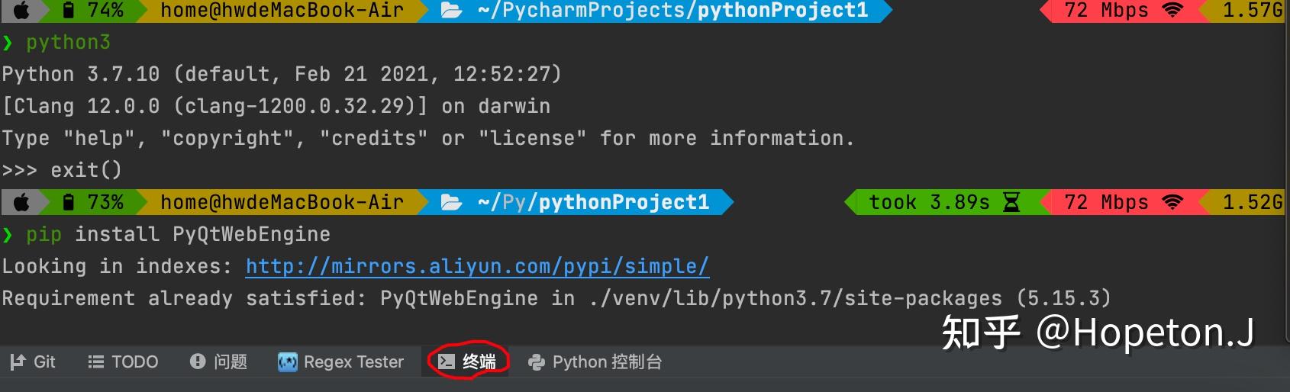
Task: Open the TODO tool window tab
Action: pyautogui.click(x=123, y=362)
